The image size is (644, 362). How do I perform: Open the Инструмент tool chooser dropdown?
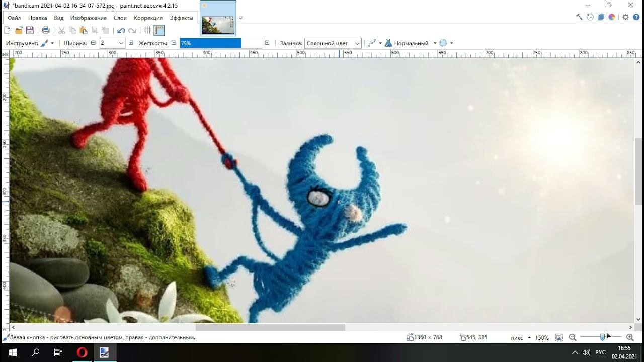[47, 43]
